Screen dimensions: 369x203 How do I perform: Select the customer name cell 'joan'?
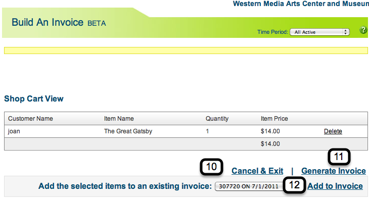[14, 131]
